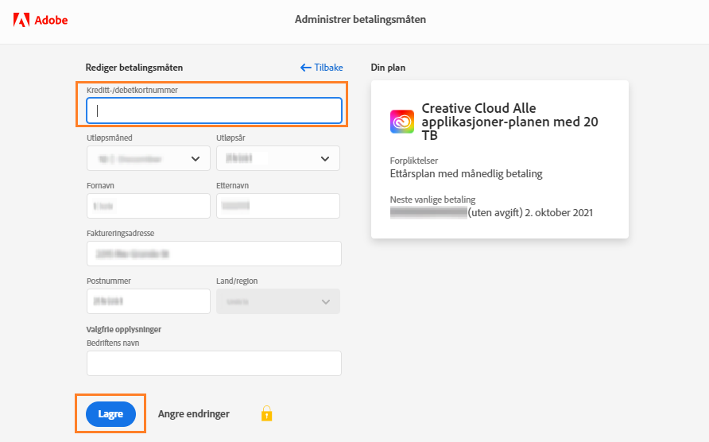Viewport: 709px width, 442px height.
Task: Click the yellow padlock security icon
Action: (267, 413)
